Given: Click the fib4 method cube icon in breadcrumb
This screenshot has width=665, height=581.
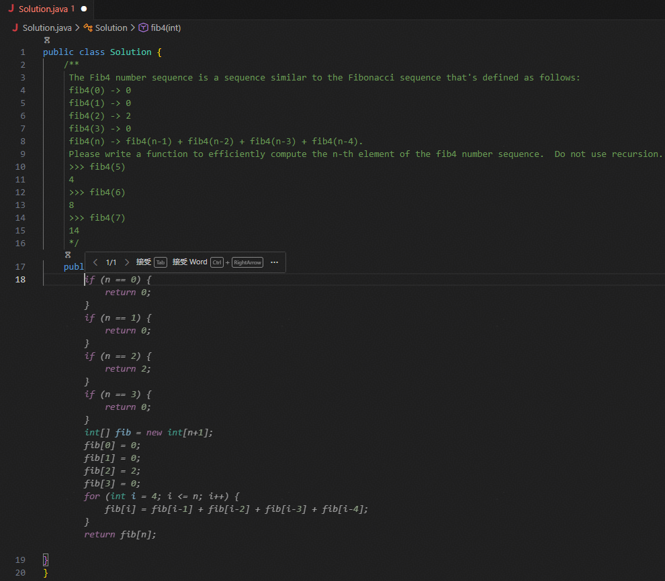Looking at the screenshot, I should point(143,28).
